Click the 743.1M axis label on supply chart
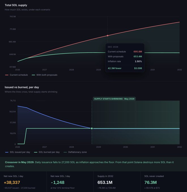Image resolution: width=187 pixels, height=192 pixels. [13, 17]
